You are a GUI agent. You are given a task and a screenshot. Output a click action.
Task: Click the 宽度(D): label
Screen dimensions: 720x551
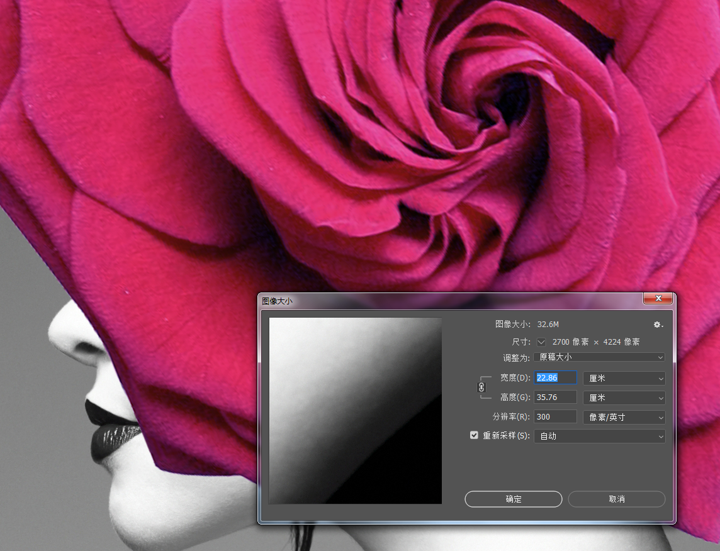point(515,377)
